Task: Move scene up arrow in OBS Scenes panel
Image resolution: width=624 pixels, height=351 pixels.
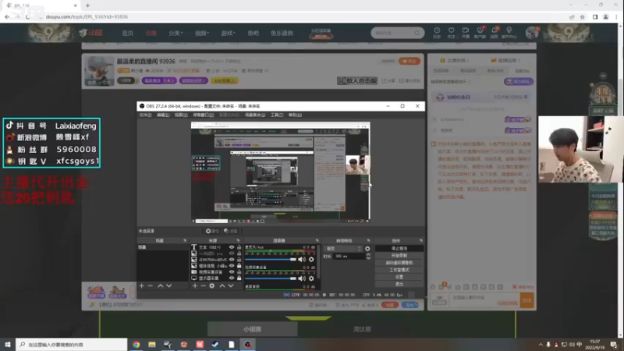Action: tap(161, 285)
